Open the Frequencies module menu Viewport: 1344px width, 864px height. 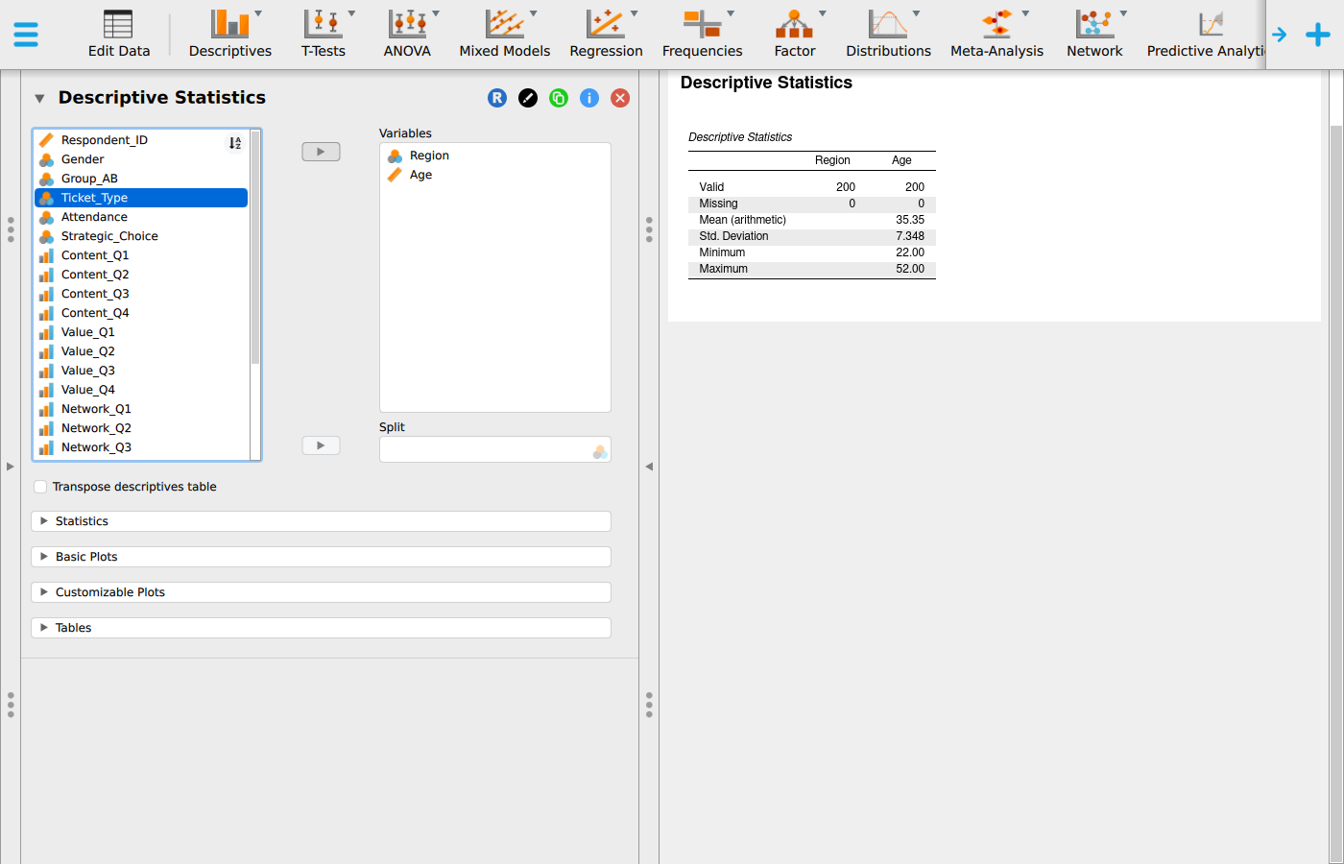coord(702,35)
